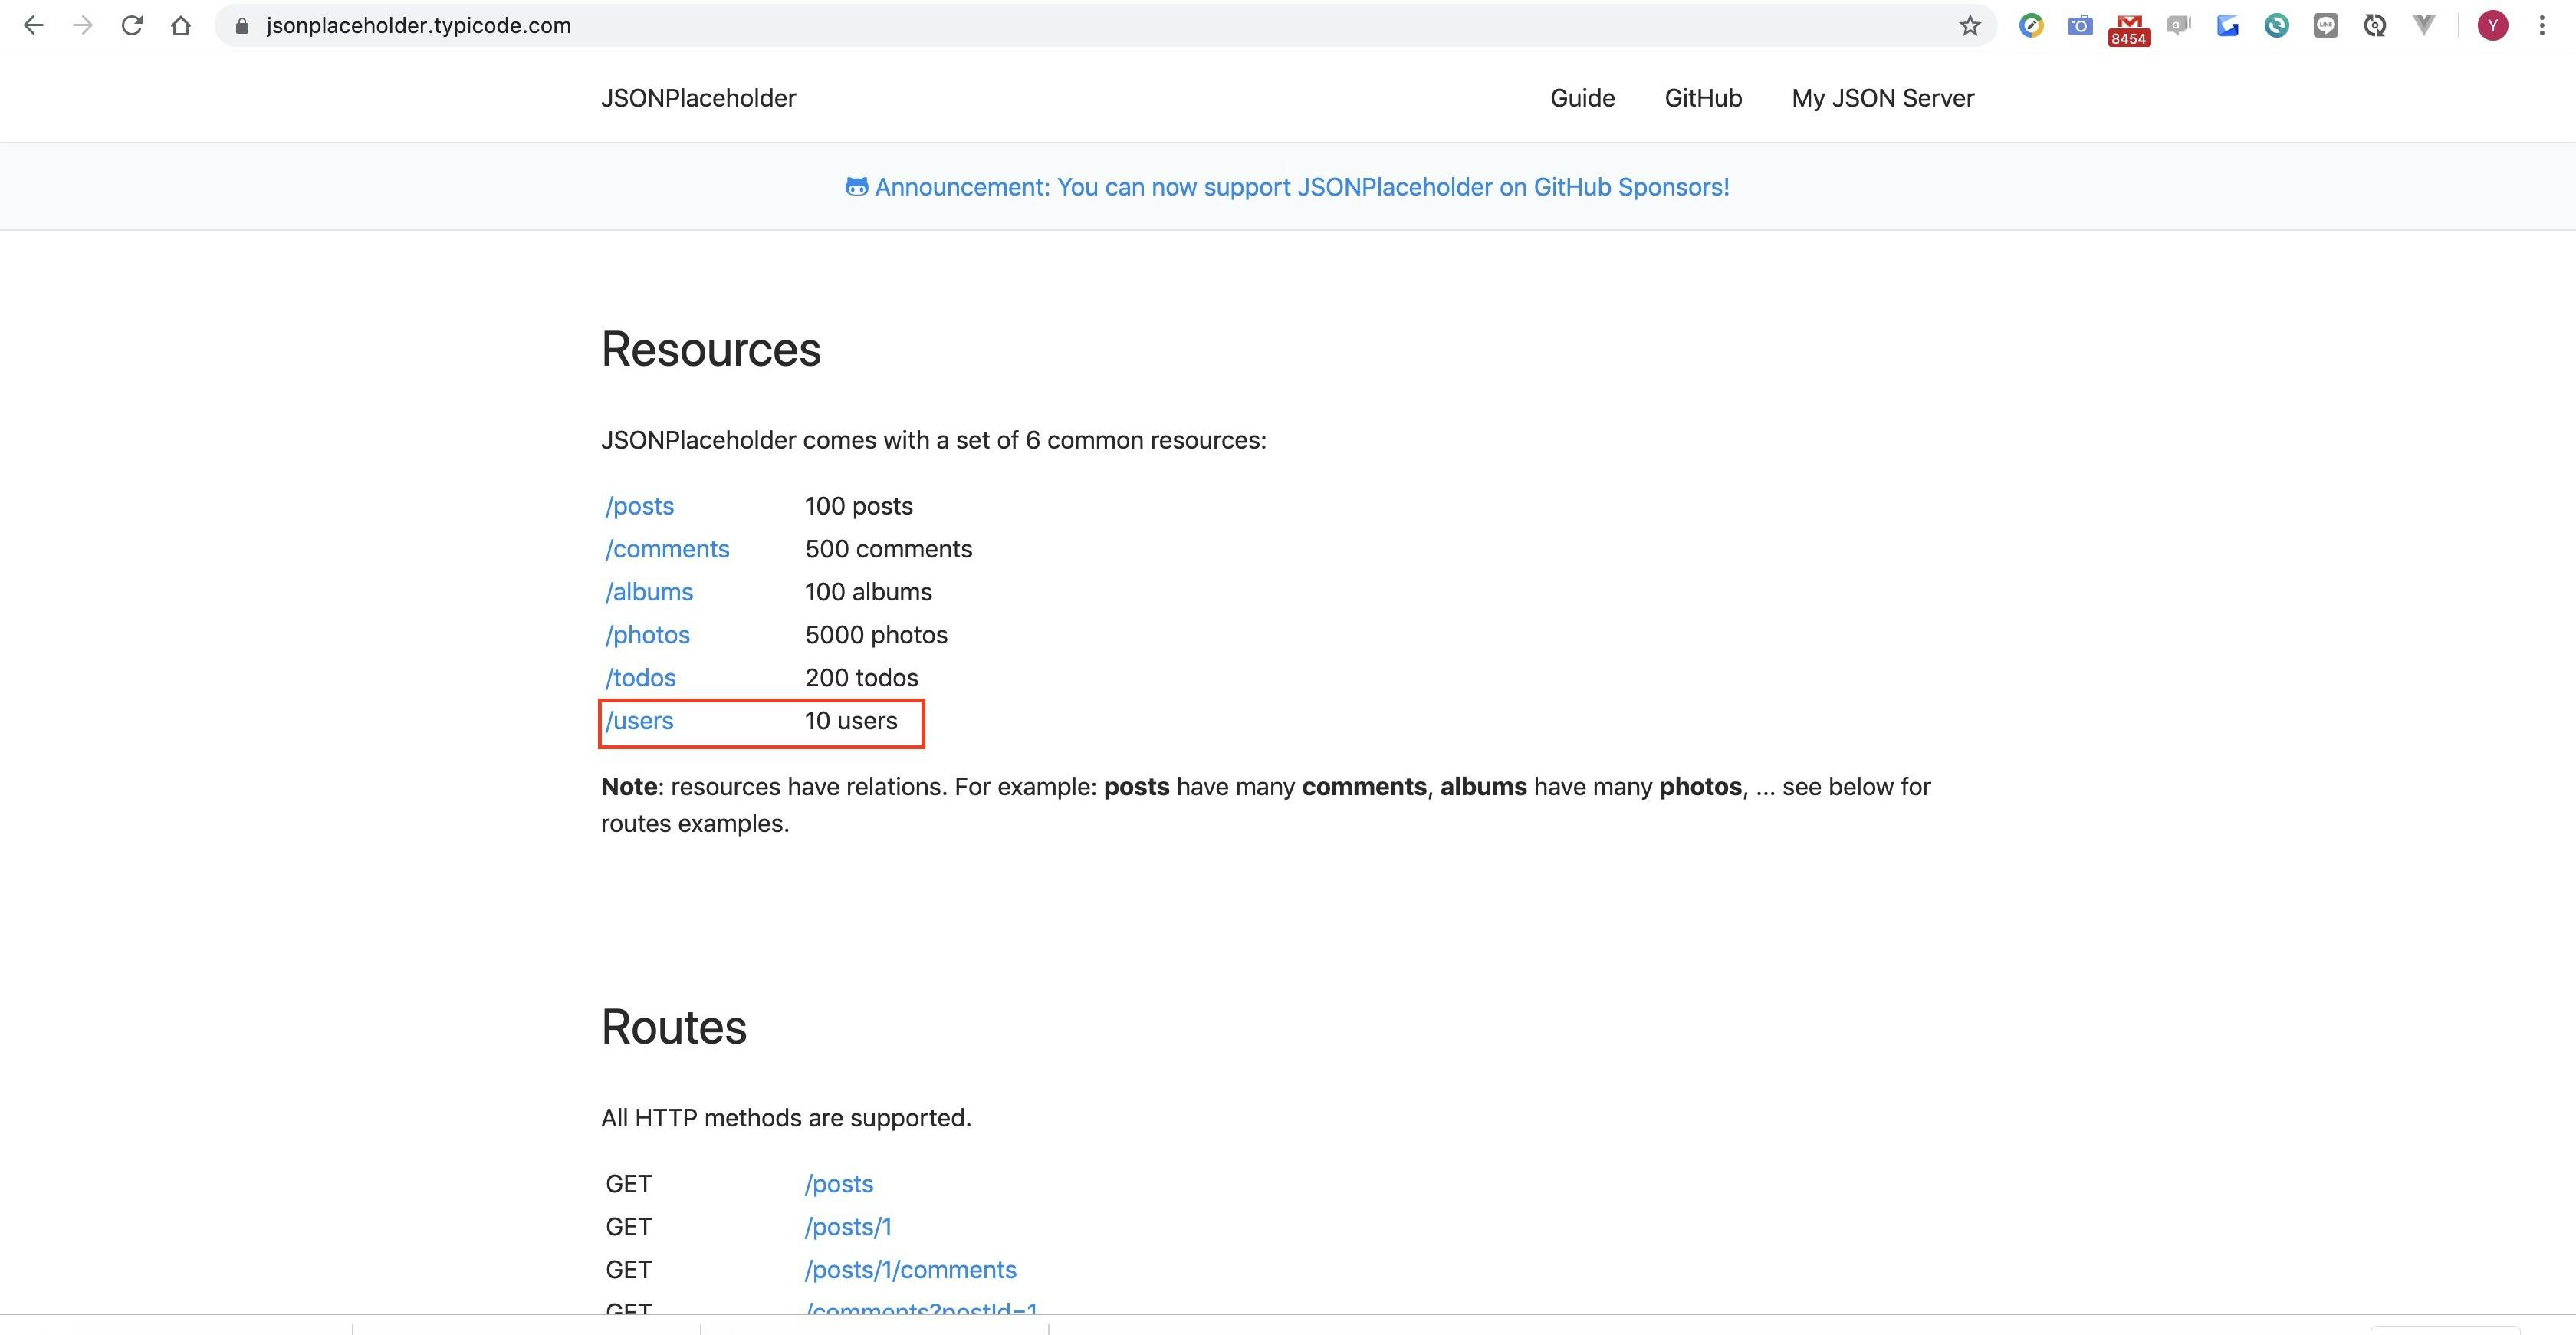Open the LINE extension icon
Screen dimensions: 2576x1335
(x=2326, y=26)
